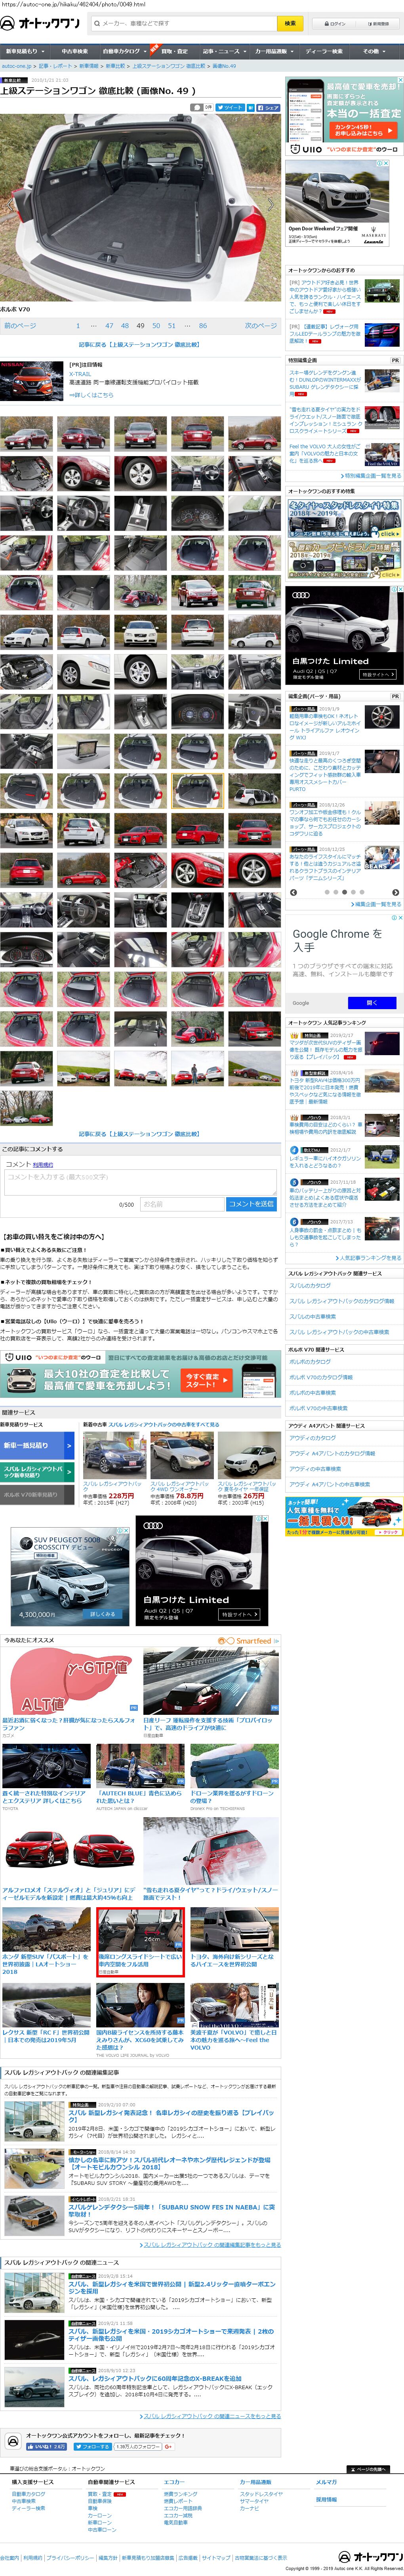Click the yellow 検索 search button
Screen dimensions: 404x2576
tap(290, 23)
